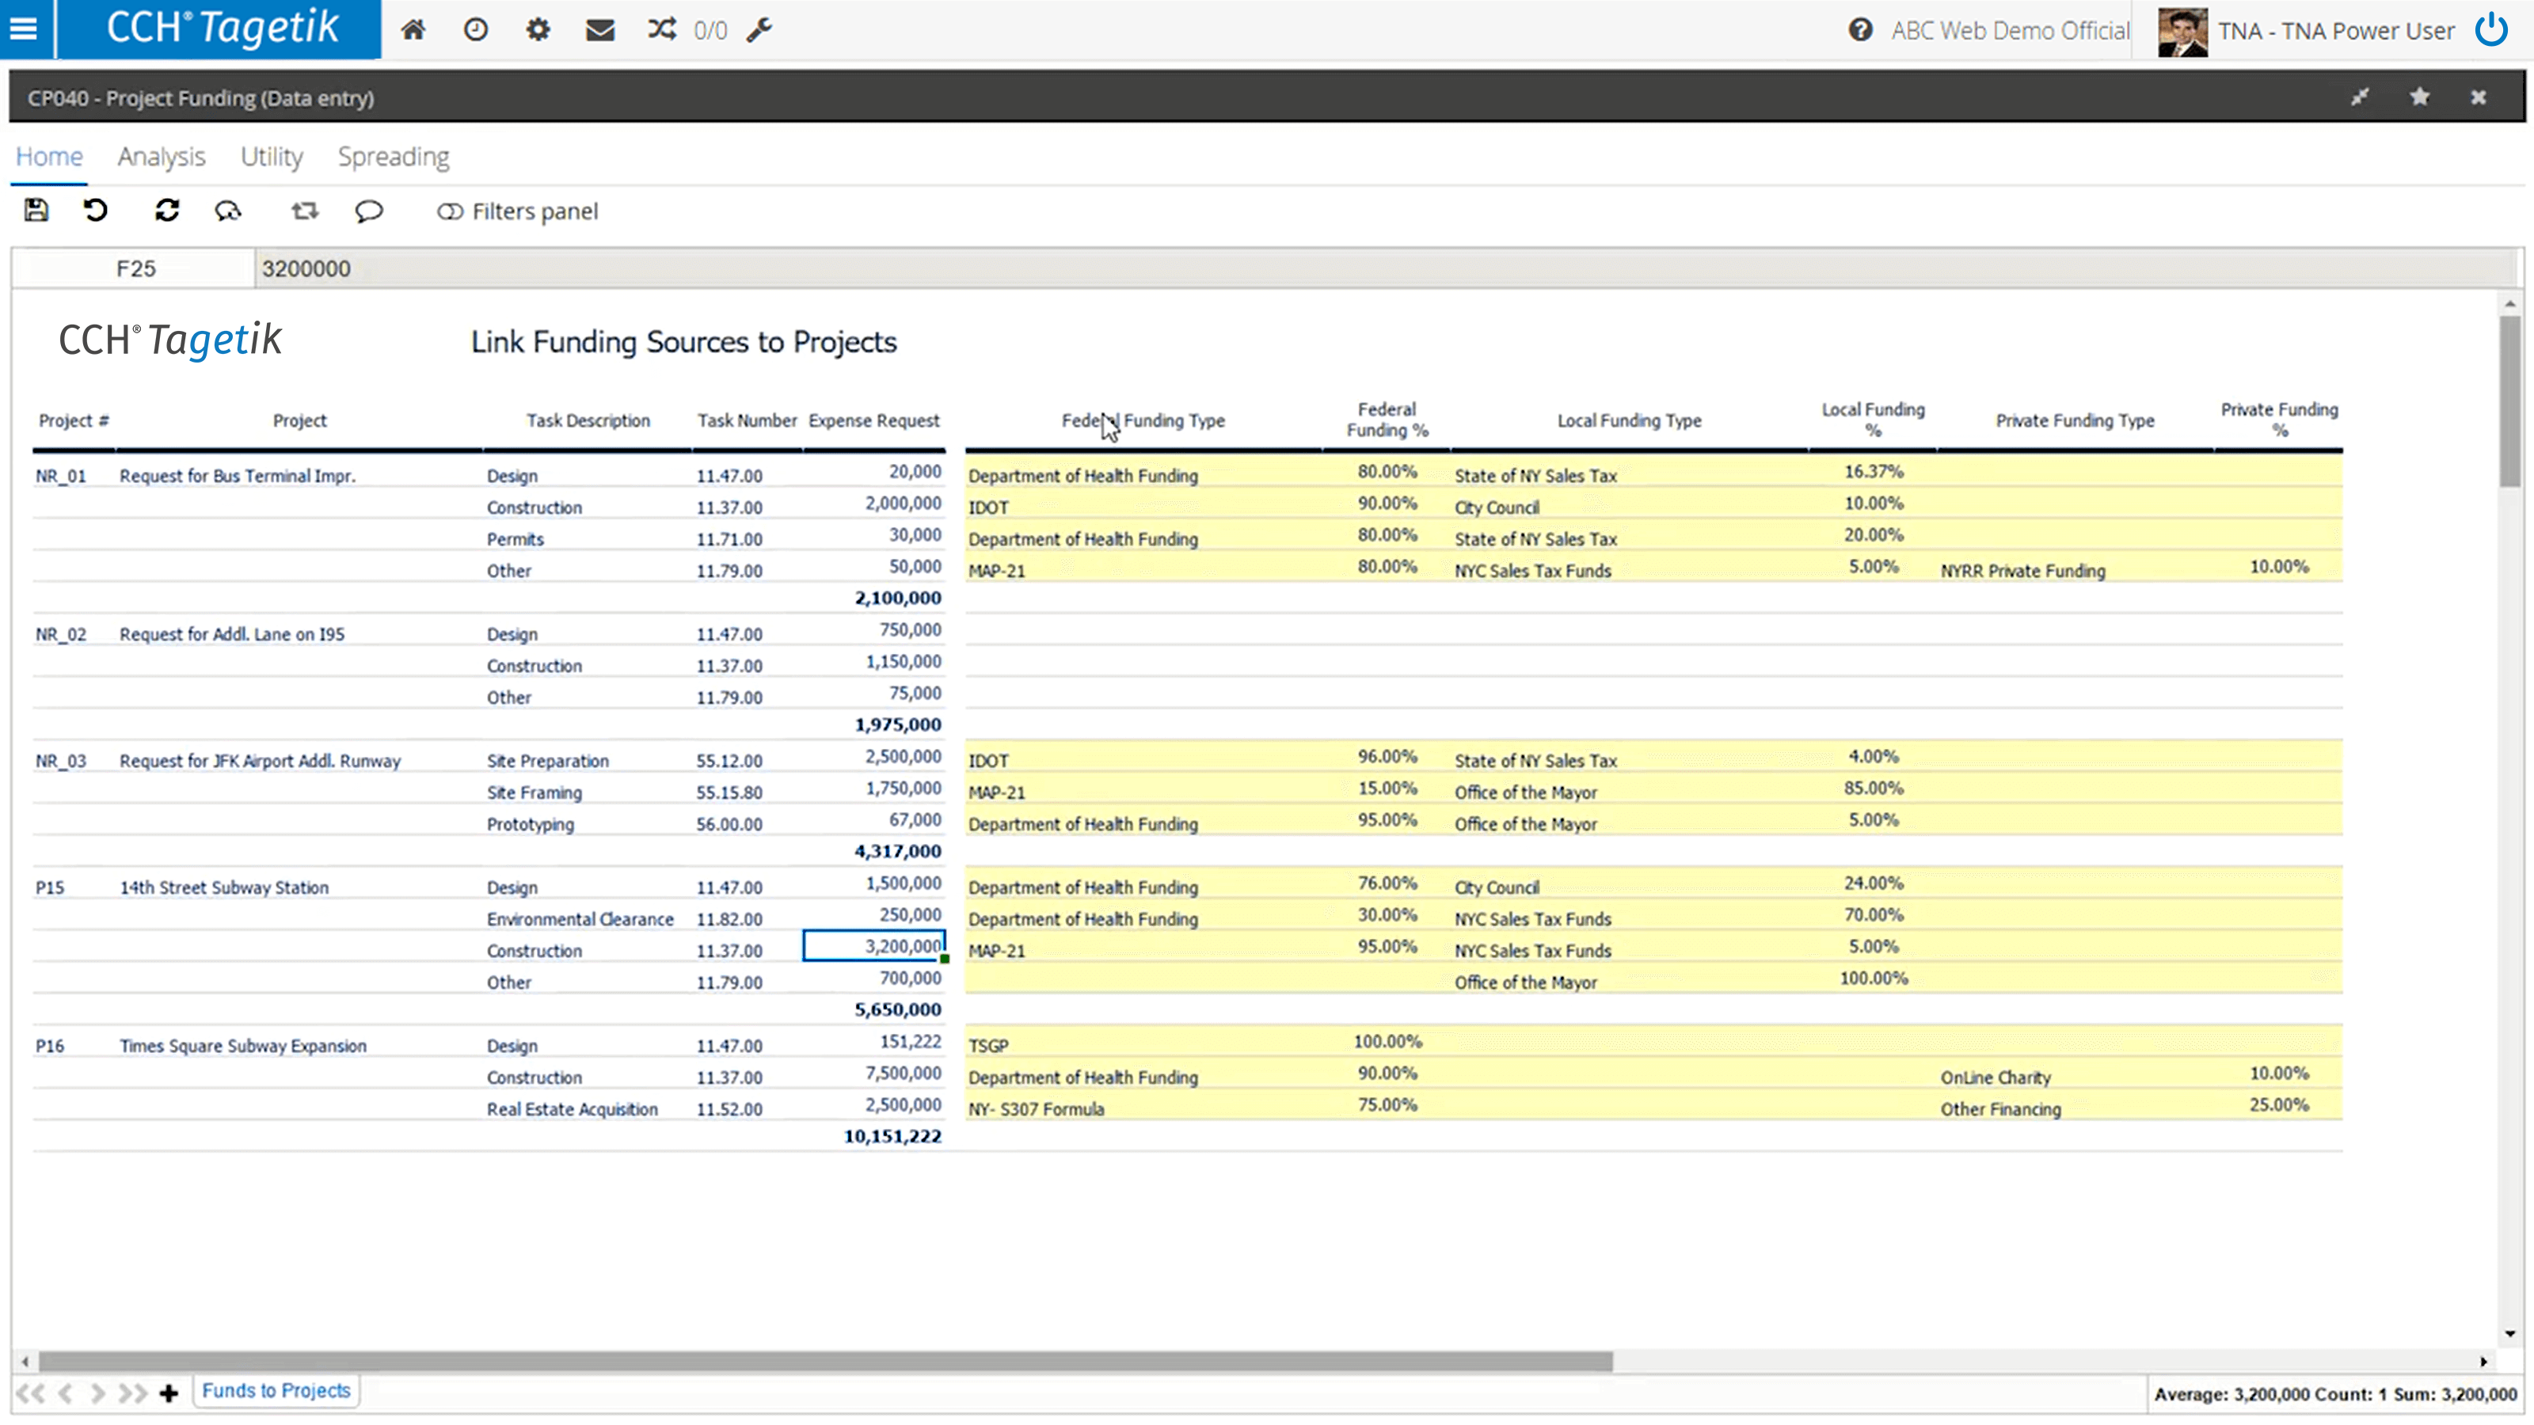
Task: Open the hamburger main menu
Action: (24, 29)
